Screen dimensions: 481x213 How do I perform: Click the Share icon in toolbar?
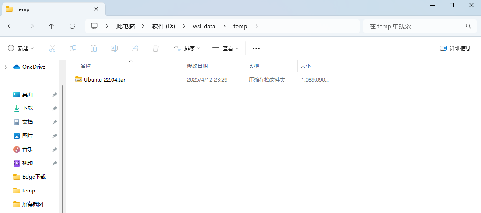(x=135, y=48)
